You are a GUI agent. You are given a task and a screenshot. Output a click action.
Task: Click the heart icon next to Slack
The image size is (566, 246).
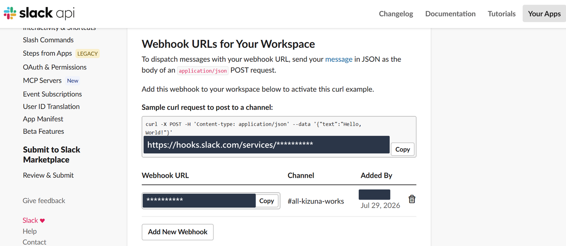tap(42, 221)
